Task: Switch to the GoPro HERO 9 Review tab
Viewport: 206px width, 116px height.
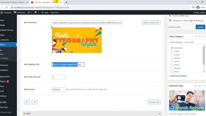Action: pyautogui.click(x=13, y=2)
